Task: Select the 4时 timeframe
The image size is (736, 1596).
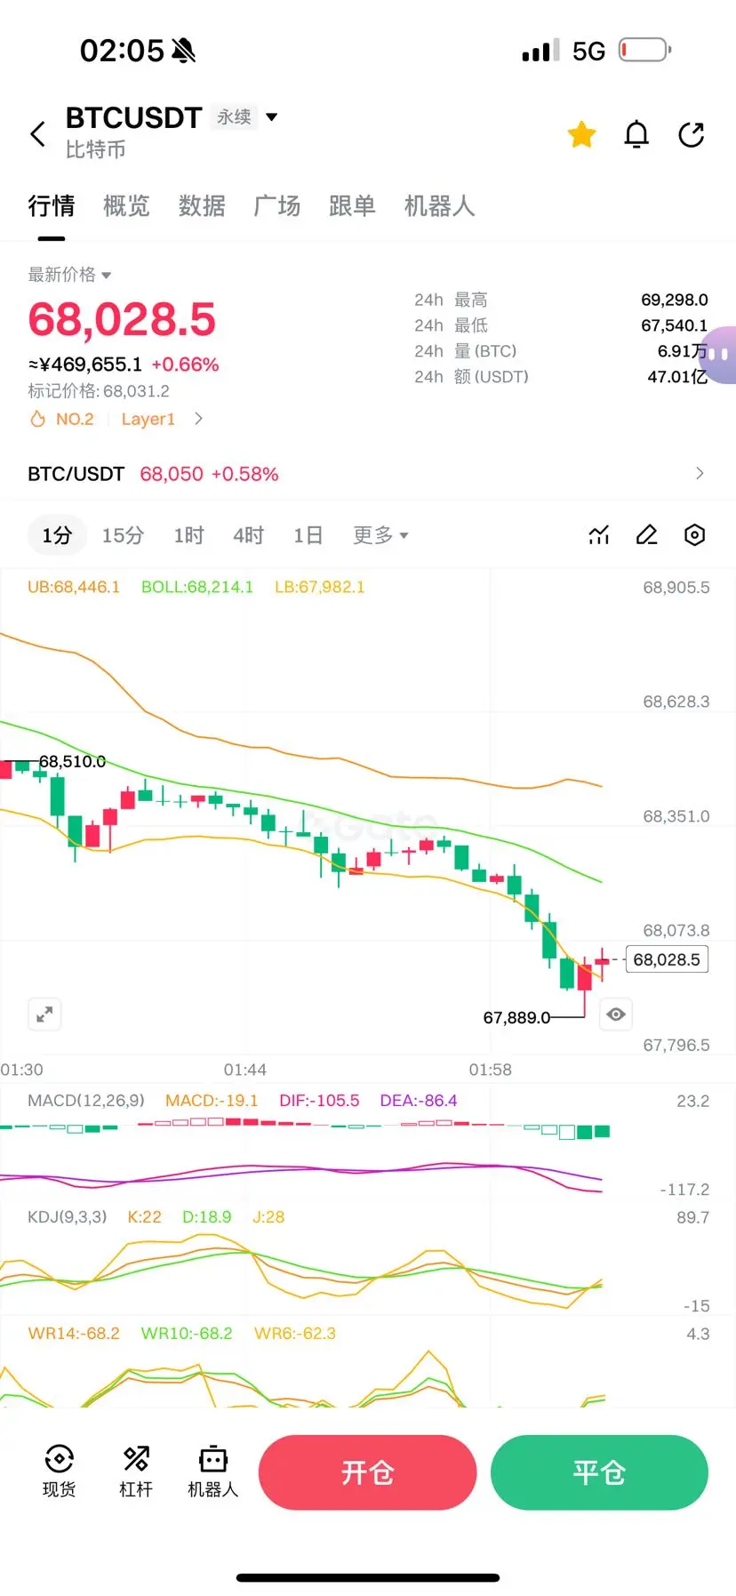Action: click(249, 535)
